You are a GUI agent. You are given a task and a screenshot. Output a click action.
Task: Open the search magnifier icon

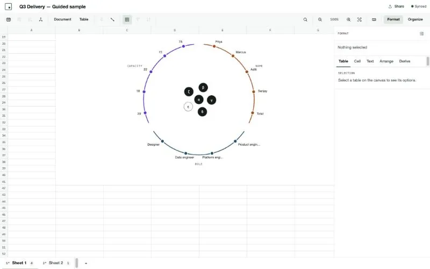305,19
